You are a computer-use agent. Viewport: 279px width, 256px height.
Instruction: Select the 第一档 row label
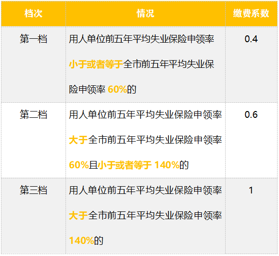(x=33, y=39)
